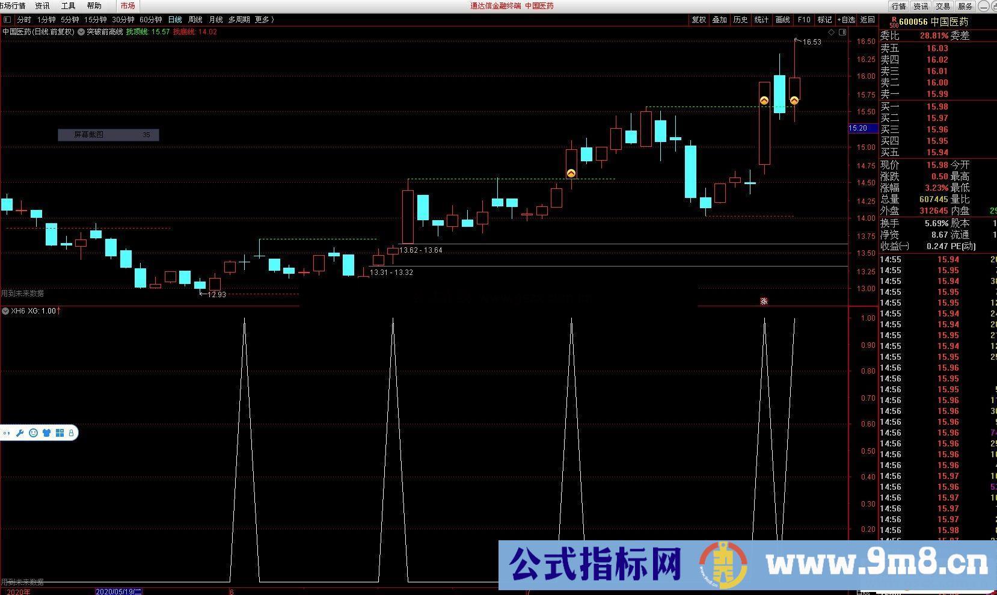Viewport: 997px width, 595px height.
Task: Toggle the left panel icon before 分时
Action: click(x=7, y=20)
